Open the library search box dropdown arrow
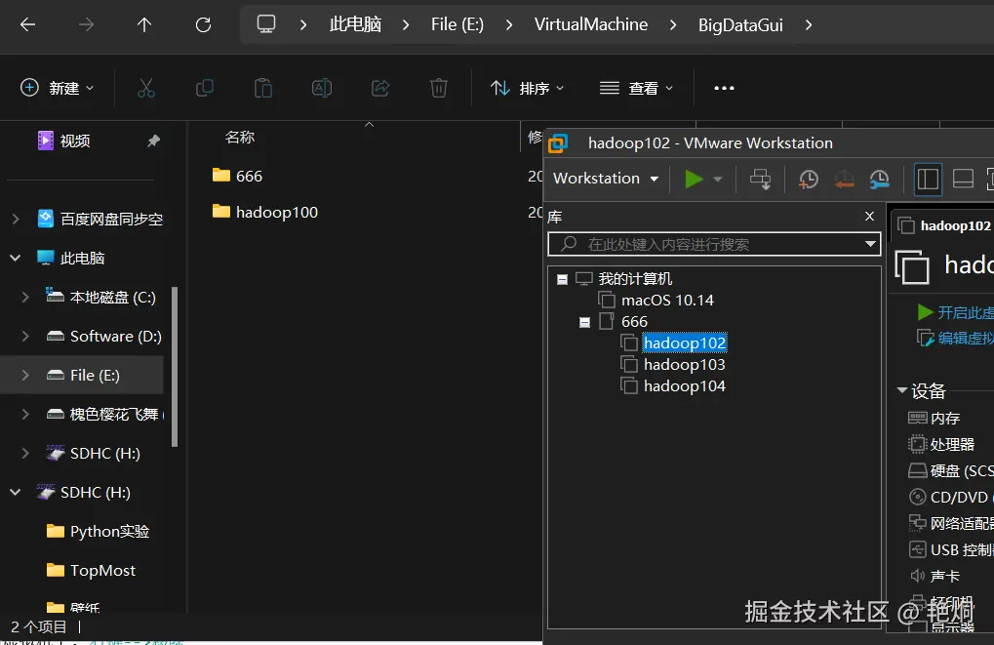The image size is (994, 645). coord(870,244)
